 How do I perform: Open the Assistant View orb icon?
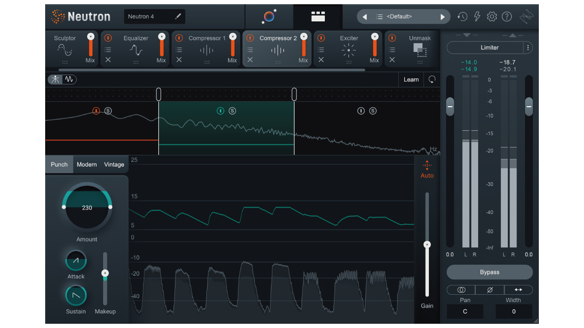pyautogui.click(x=269, y=17)
